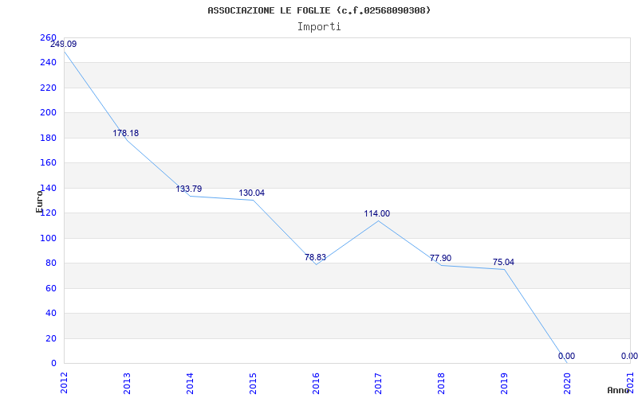Click the 2017 x-axis label
The height and width of the screenshot is (398, 638).
pyautogui.click(x=378, y=382)
